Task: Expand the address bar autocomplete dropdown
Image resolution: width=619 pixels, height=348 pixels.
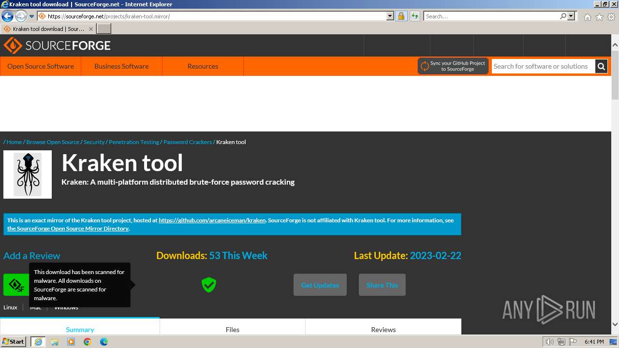Action: click(390, 16)
